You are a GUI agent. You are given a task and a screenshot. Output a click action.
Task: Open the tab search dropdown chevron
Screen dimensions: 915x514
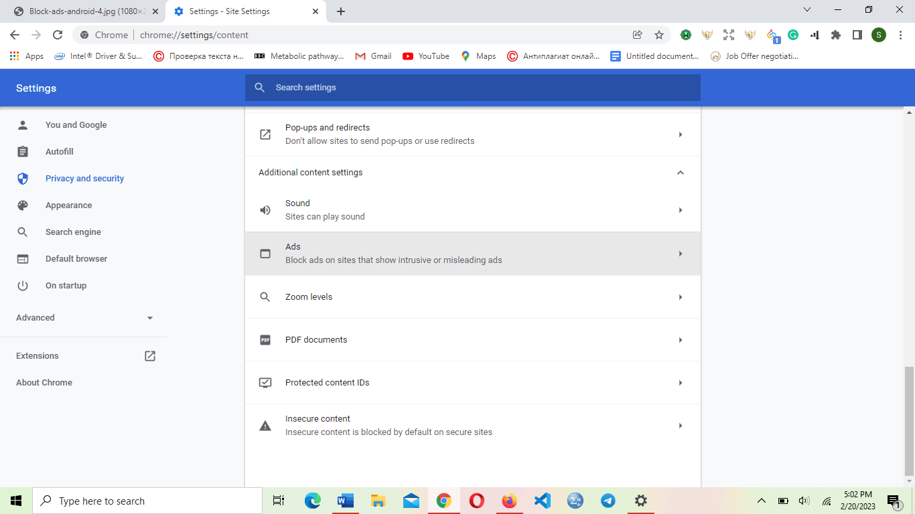[807, 10]
